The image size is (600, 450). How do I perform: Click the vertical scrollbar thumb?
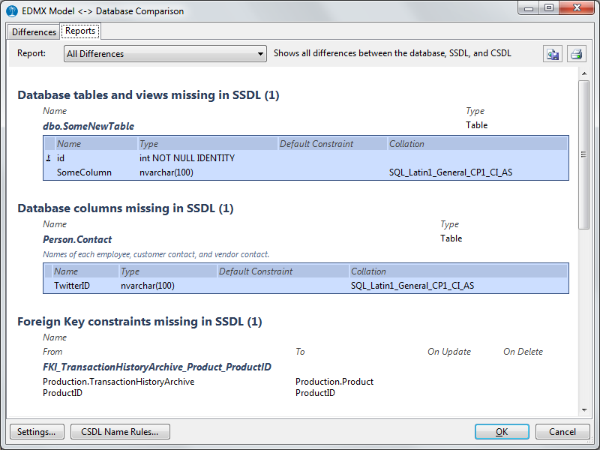[x=584, y=154]
